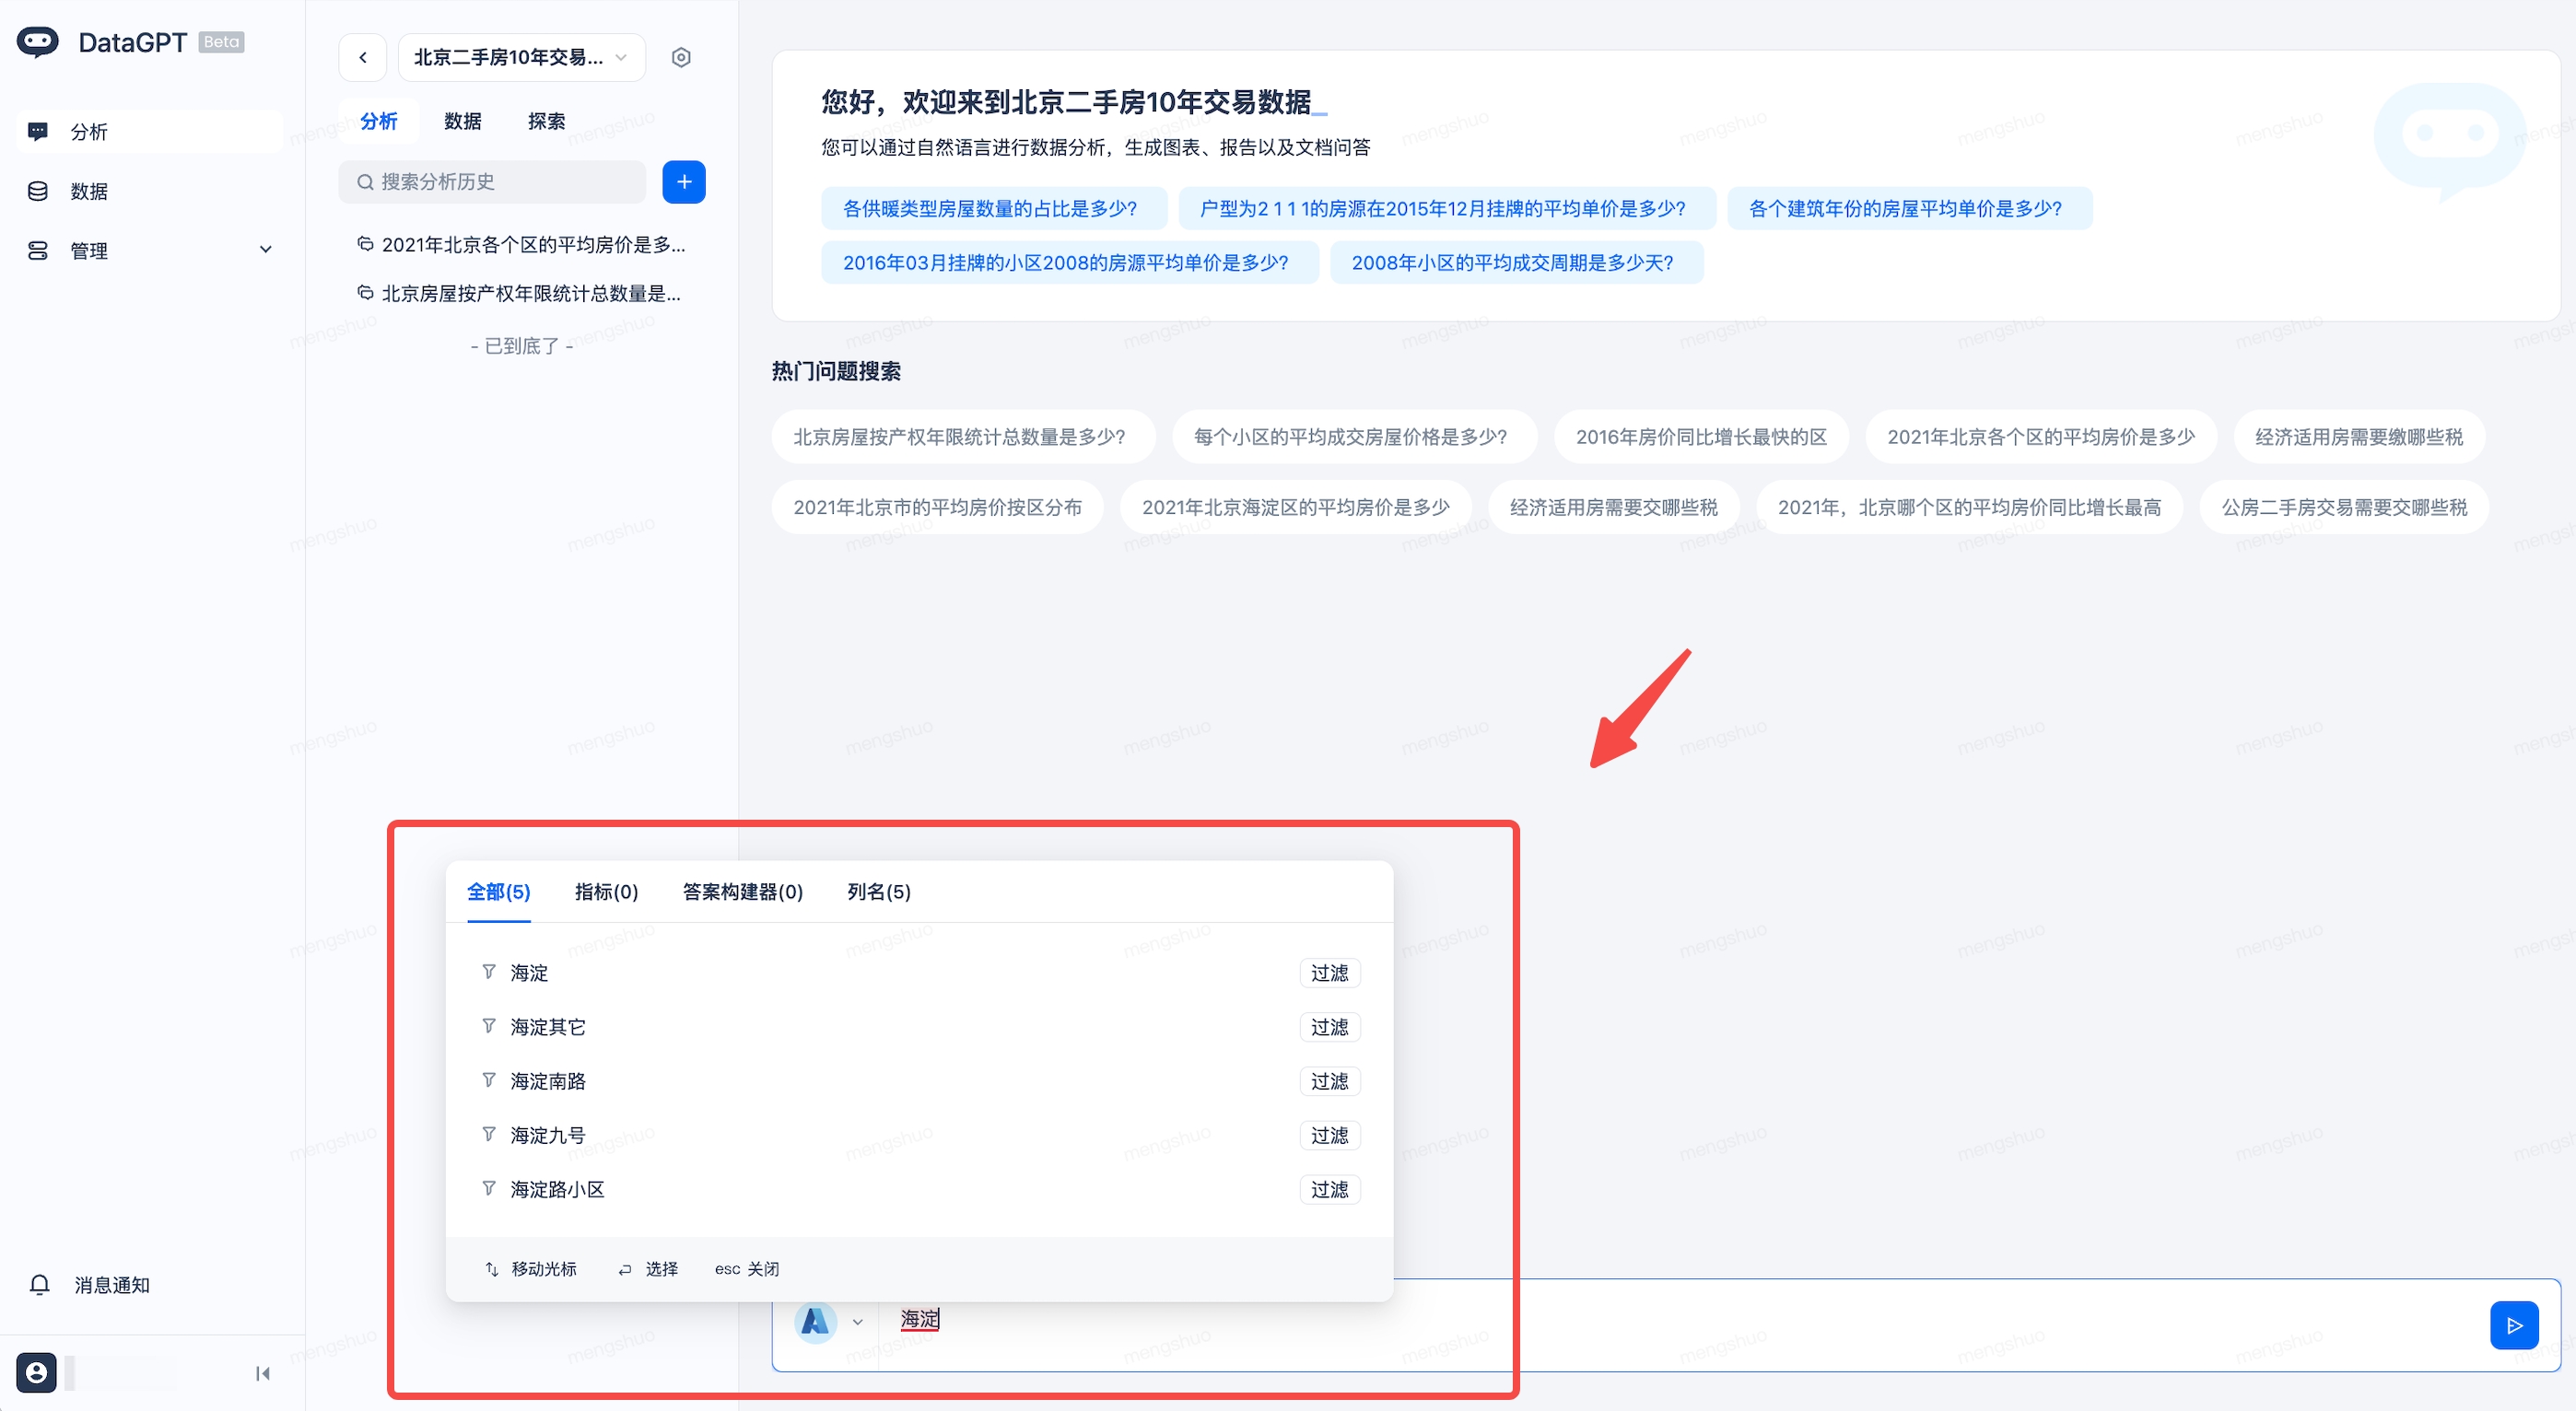Screen dimensions: 2576x1411
Task: Collapse the sidebar with bottom-left icon
Action: (263, 1373)
